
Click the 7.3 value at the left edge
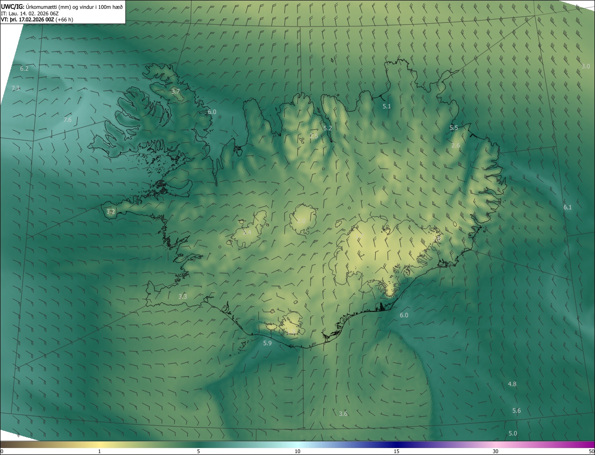pyautogui.click(x=16, y=88)
